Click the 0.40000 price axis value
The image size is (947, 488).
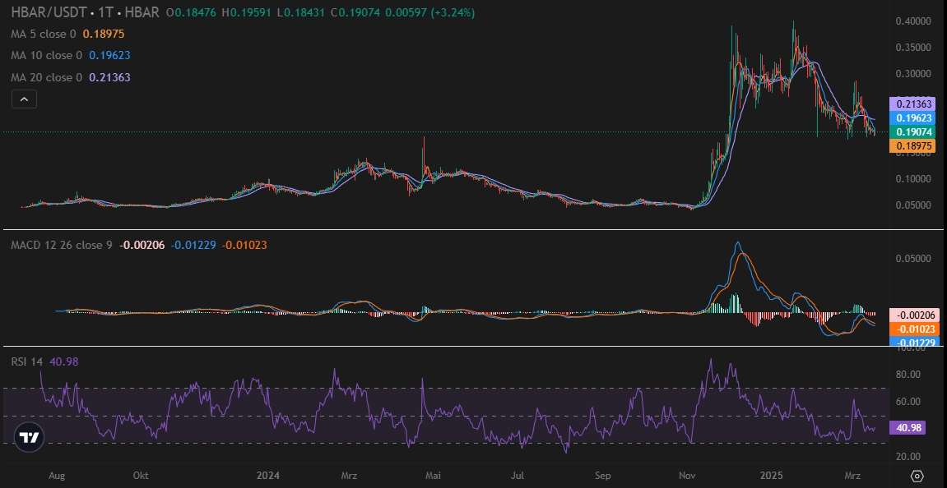click(914, 21)
